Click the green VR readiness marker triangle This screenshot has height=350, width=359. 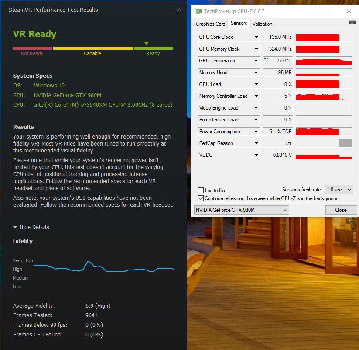146,43
